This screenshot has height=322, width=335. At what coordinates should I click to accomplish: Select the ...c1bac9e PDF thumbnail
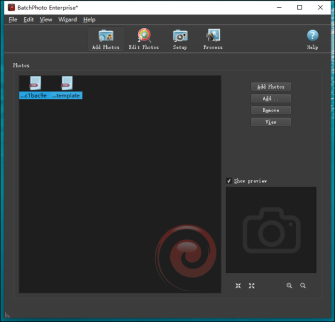click(x=35, y=83)
